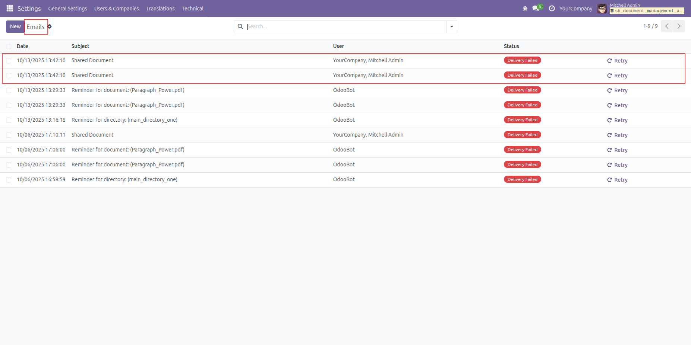Viewport: 691px width, 345px height.
Task: Open the YourCompany company switcher
Action: (575, 8)
